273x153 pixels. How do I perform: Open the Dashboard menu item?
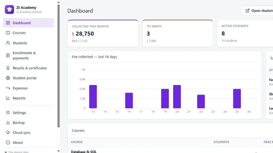tap(28, 23)
